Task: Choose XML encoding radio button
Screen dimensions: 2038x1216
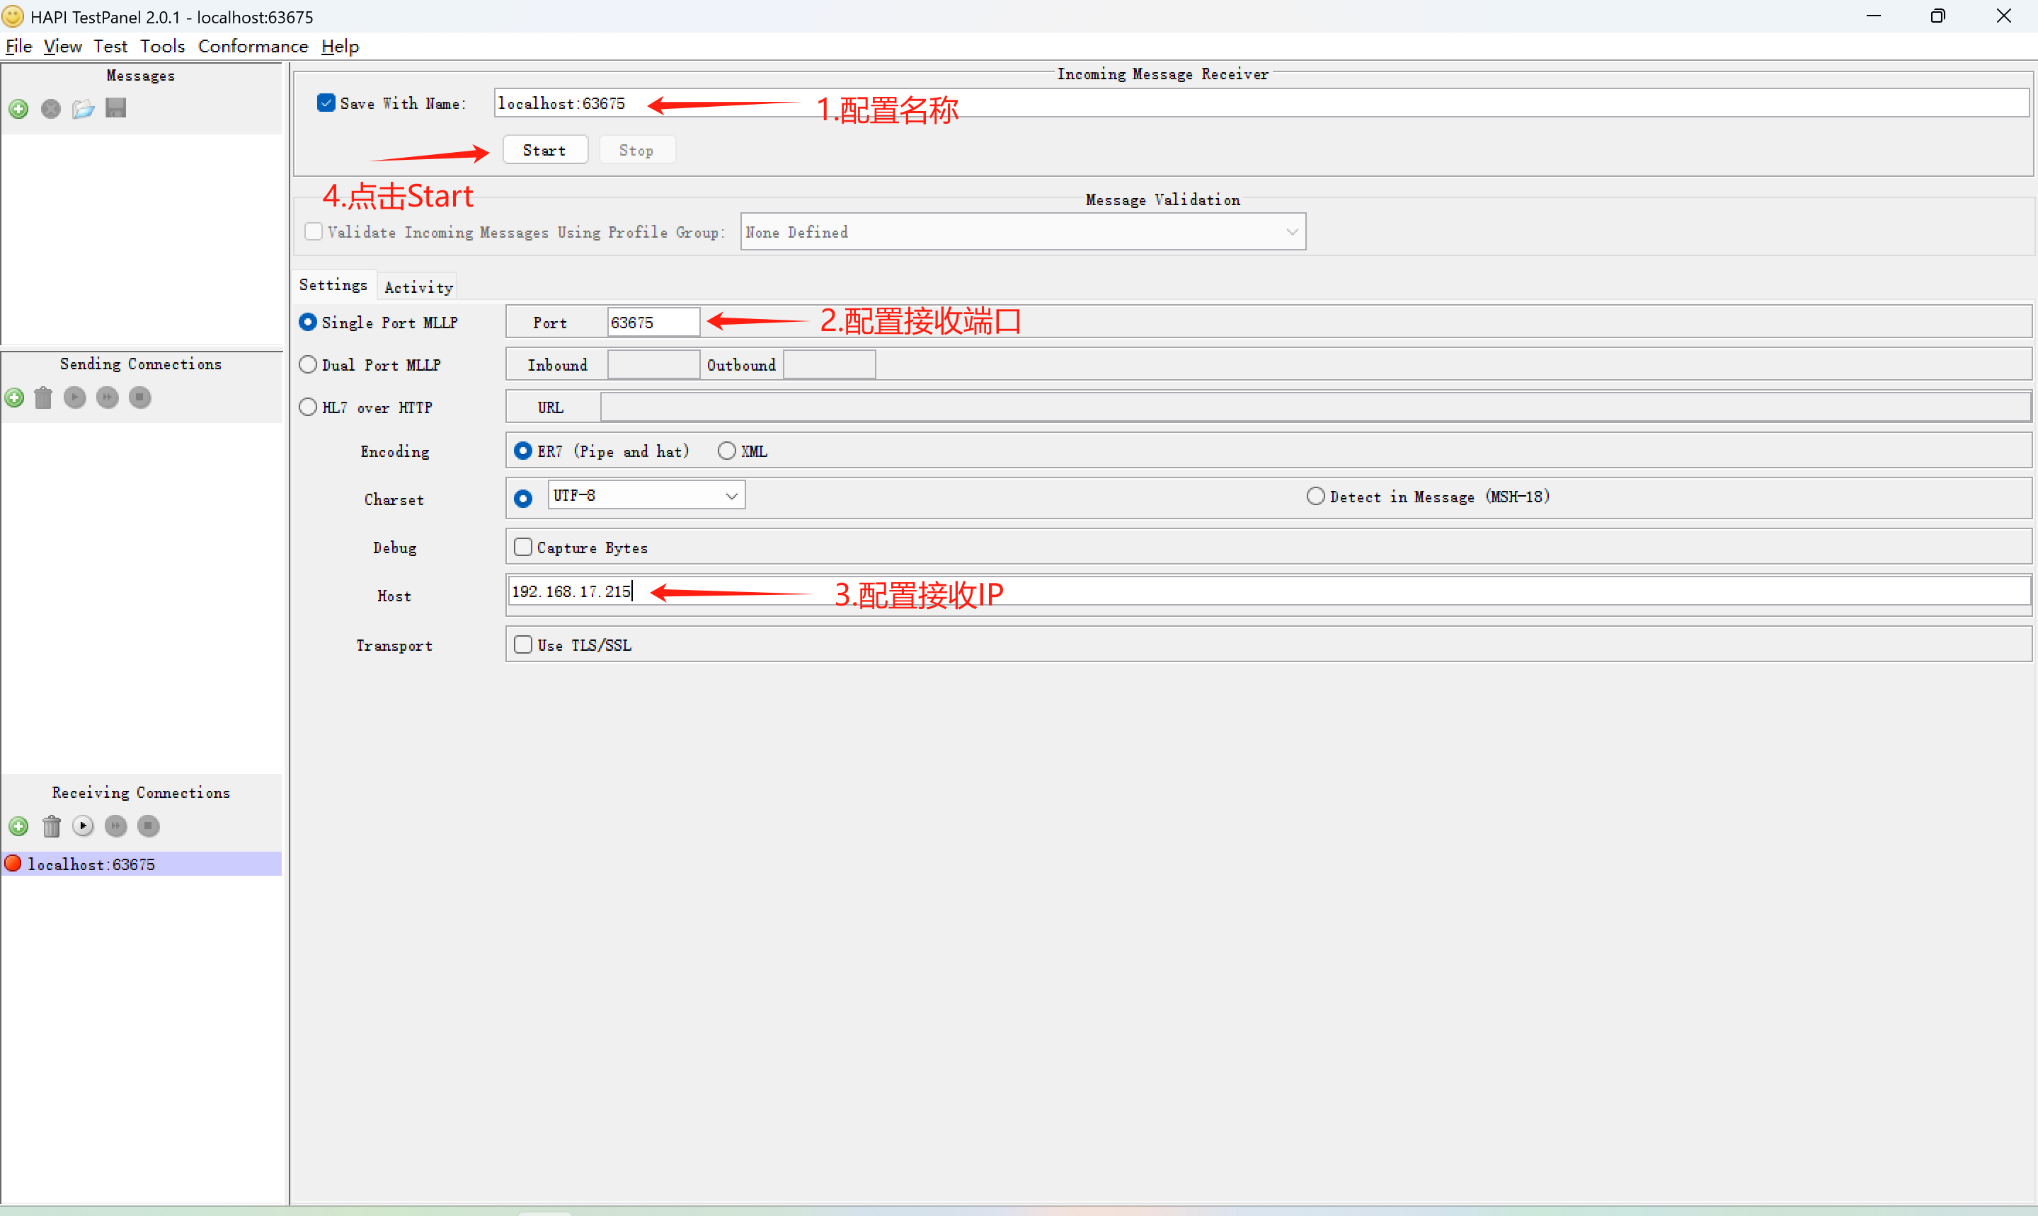Action: 726,451
